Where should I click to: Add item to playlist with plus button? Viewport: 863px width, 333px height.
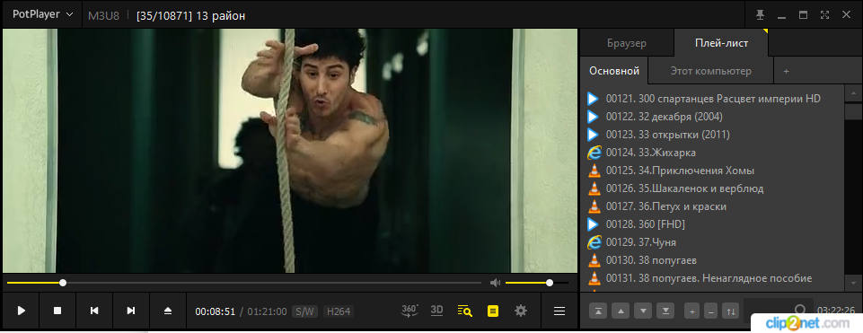click(692, 311)
